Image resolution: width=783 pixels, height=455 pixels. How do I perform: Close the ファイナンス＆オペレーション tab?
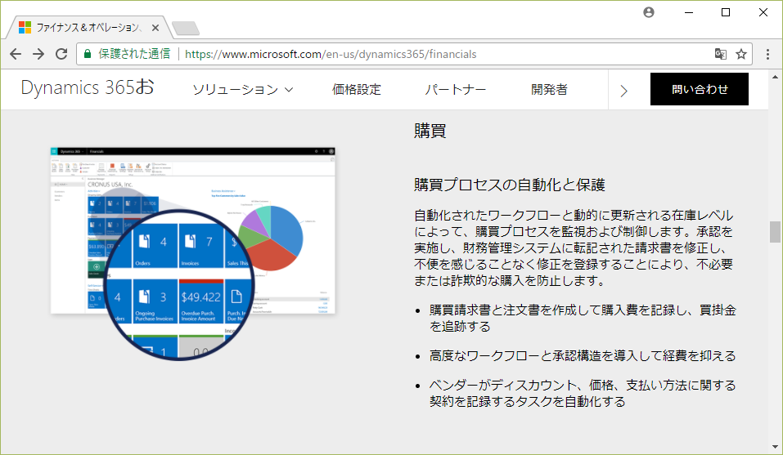tap(155, 28)
